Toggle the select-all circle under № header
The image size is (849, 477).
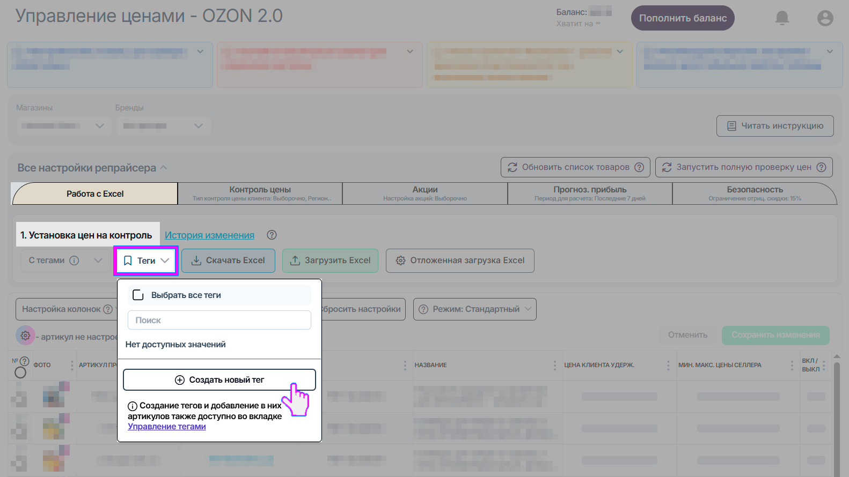coord(20,372)
